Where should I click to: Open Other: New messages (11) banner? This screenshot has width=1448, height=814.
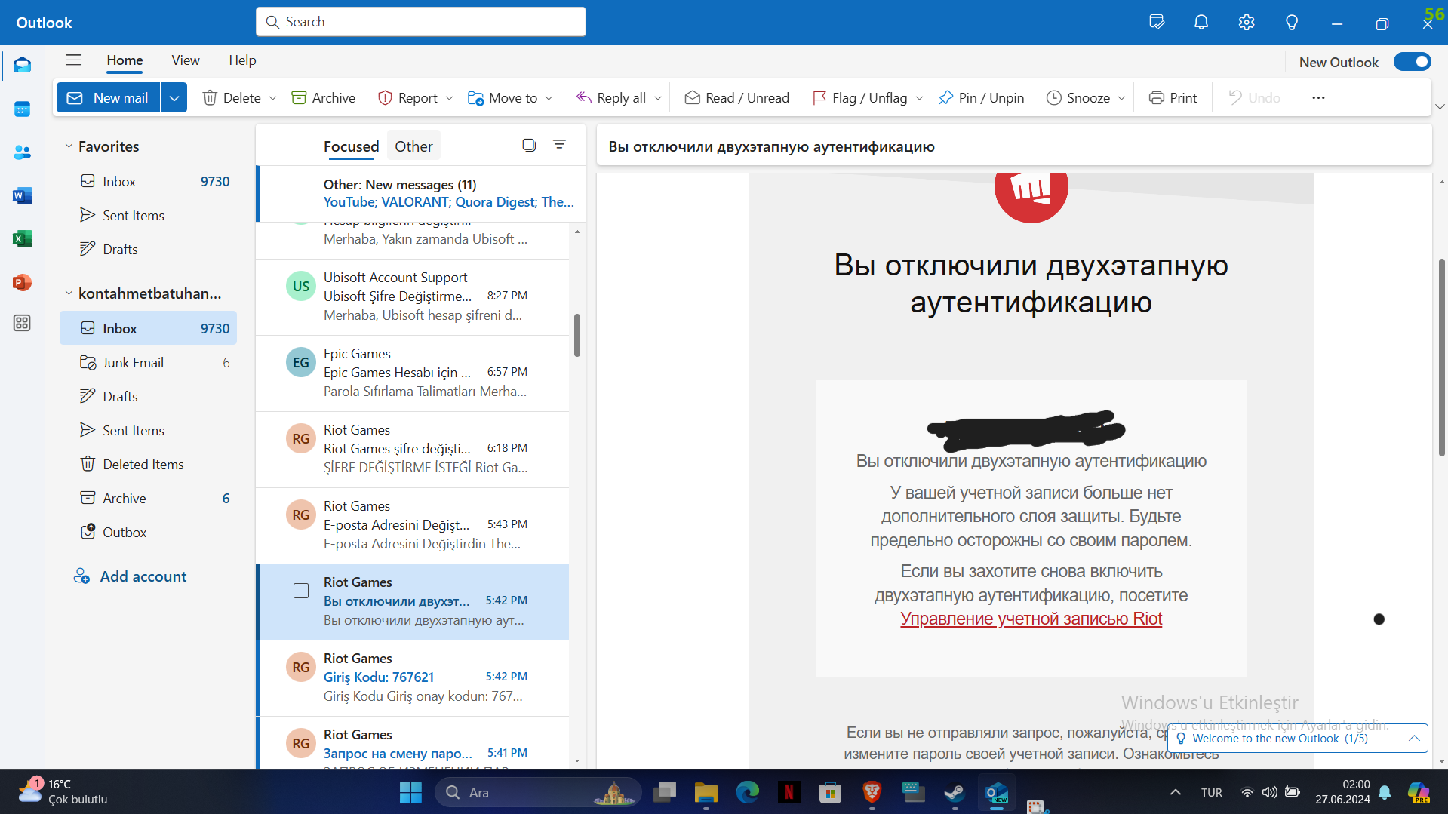click(421, 193)
